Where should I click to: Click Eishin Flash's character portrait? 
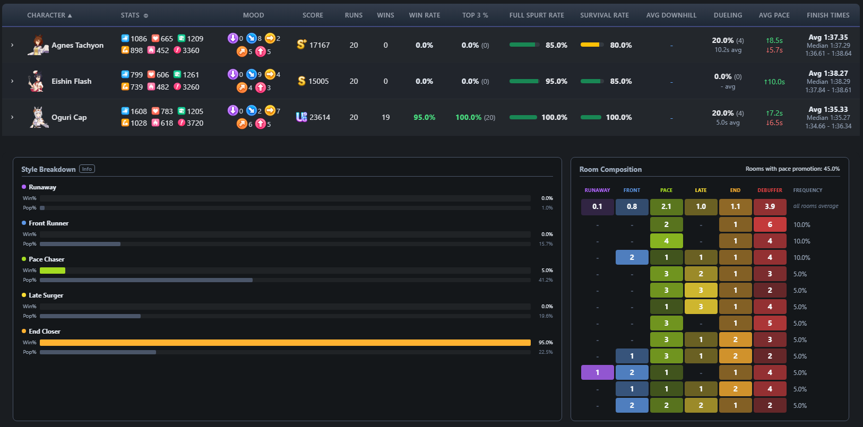click(x=37, y=81)
